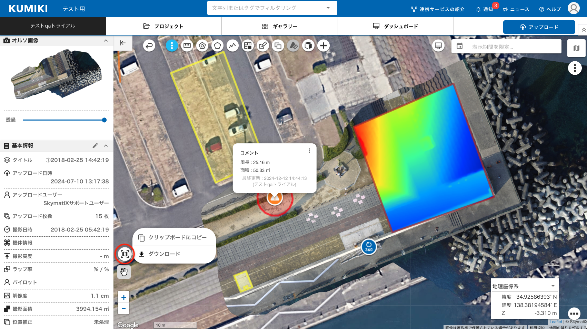The height and width of the screenshot is (329, 587).
Task: Toggle the hand pan tool
Action: [x=124, y=272]
